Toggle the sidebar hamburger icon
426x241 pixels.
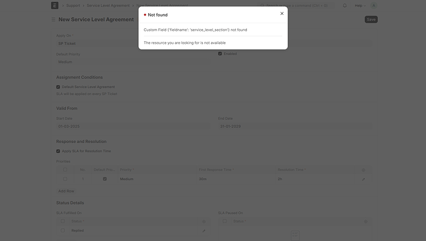coord(53,20)
